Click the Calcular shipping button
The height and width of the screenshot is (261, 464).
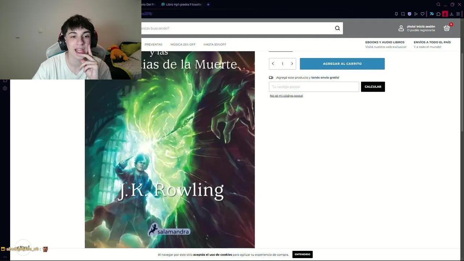373,87
